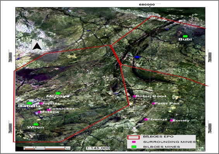Click the magenta Surrounding Mines legend swatch
Viewport: 219px width, 154px height.
[134, 142]
